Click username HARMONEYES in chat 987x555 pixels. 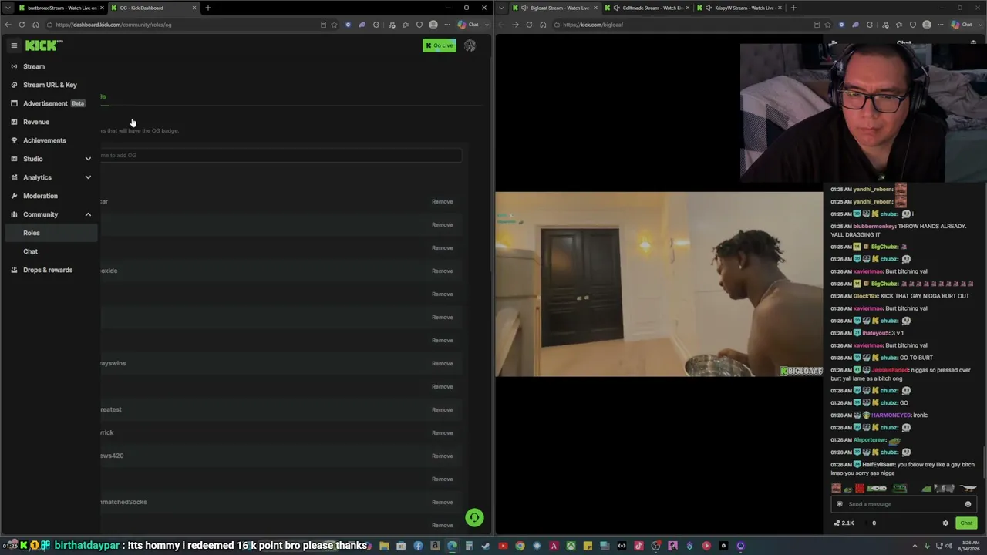(x=891, y=415)
